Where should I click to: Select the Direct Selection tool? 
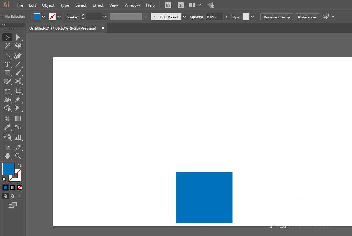tap(18, 37)
